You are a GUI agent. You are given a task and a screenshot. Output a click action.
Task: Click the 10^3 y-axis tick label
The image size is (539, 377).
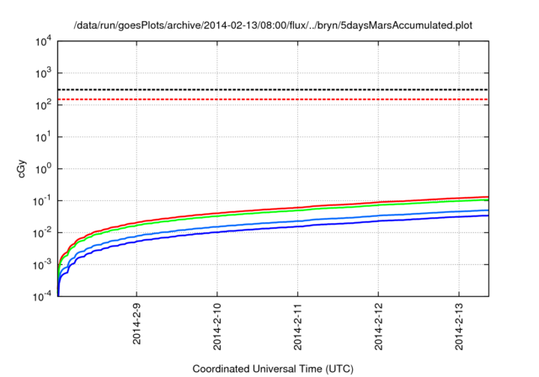pyautogui.click(x=44, y=72)
